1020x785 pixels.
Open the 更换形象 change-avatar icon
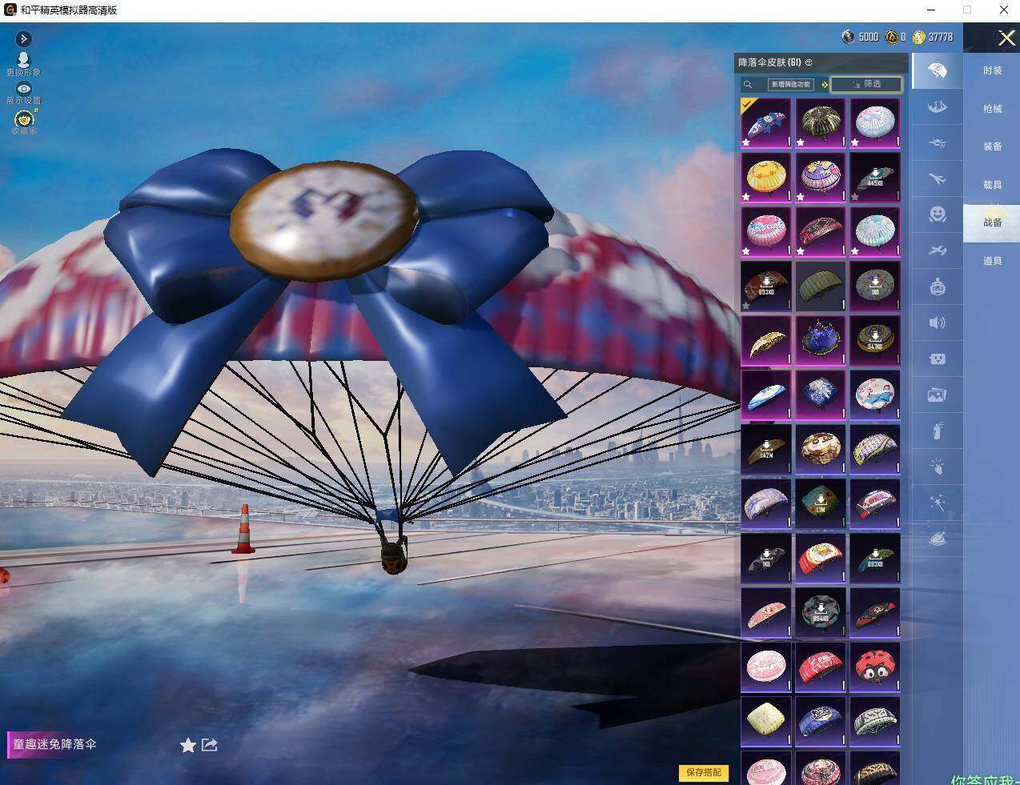coord(23,59)
